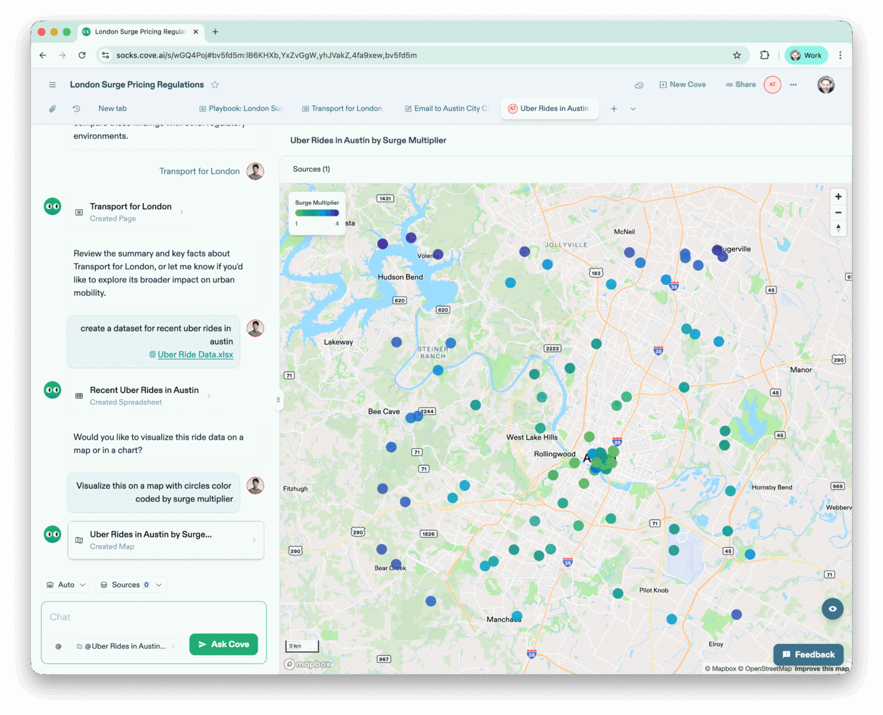Zoom in on the map
The width and height of the screenshot is (883, 715).
pyautogui.click(x=838, y=197)
